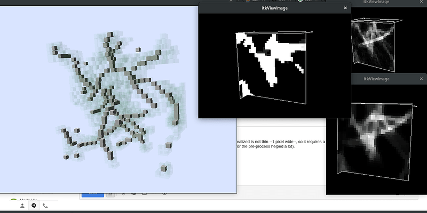Close the center itkViewImage binary window

(345, 8)
